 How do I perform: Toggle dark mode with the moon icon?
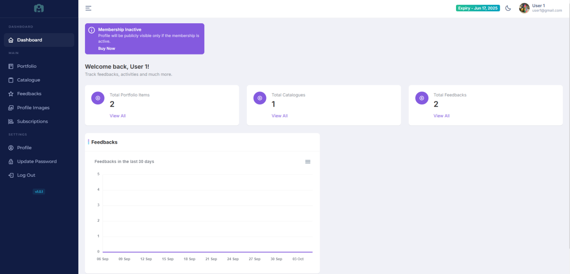[x=508, y=8]
